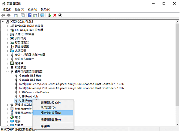The height and width of the screenshot is (132, 180).
Task: Click the round down-arrow toolbar icon
Action: (60, 15)
